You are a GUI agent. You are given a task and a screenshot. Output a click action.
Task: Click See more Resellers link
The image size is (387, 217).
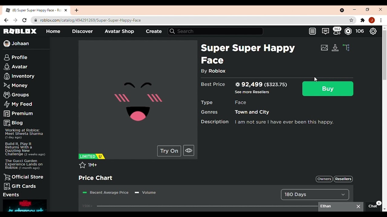[x=252, y=92]
